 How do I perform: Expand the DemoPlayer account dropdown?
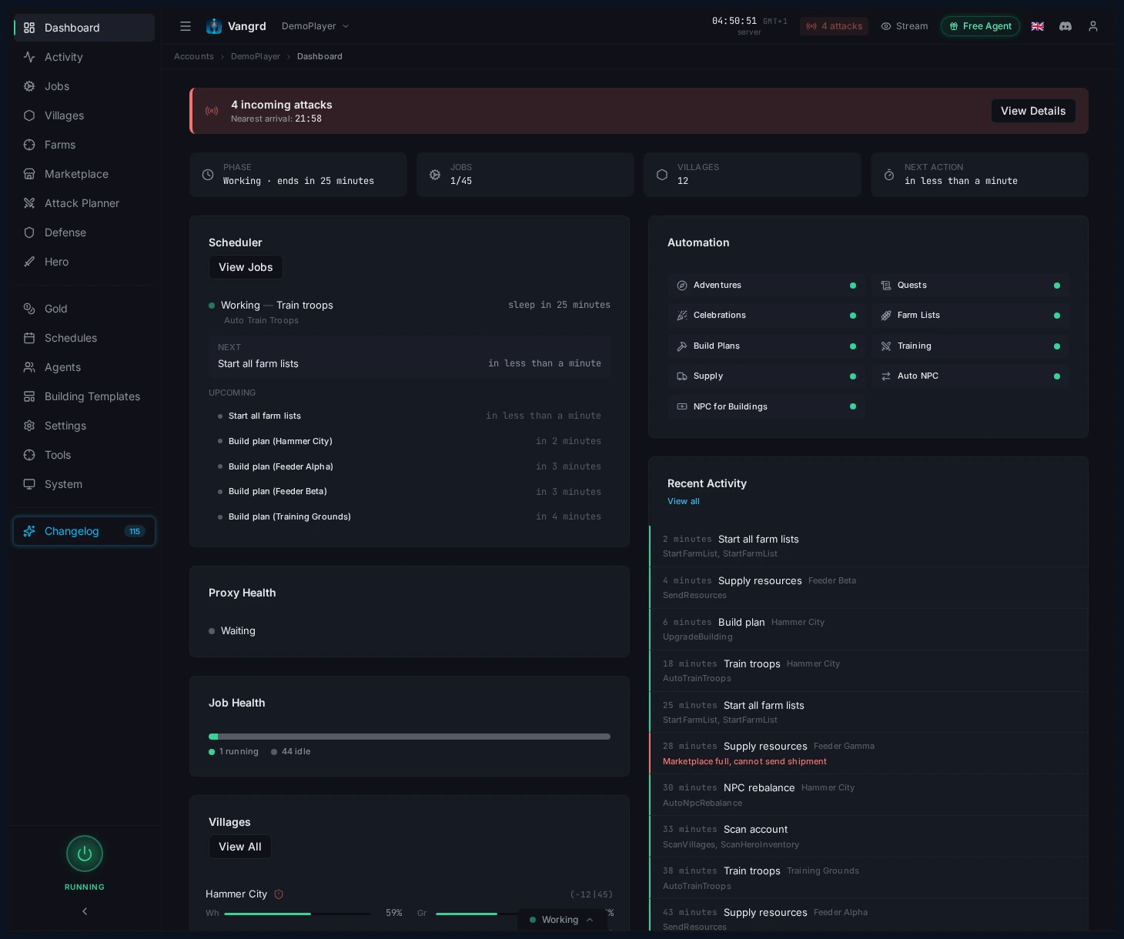point(316,25)
